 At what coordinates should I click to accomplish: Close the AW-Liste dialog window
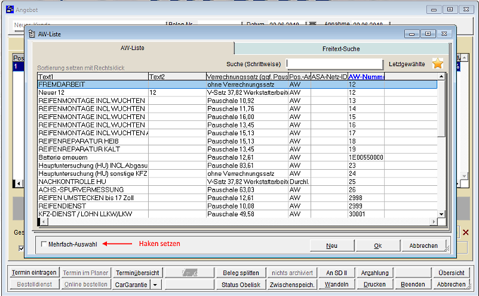click(444, 34)
